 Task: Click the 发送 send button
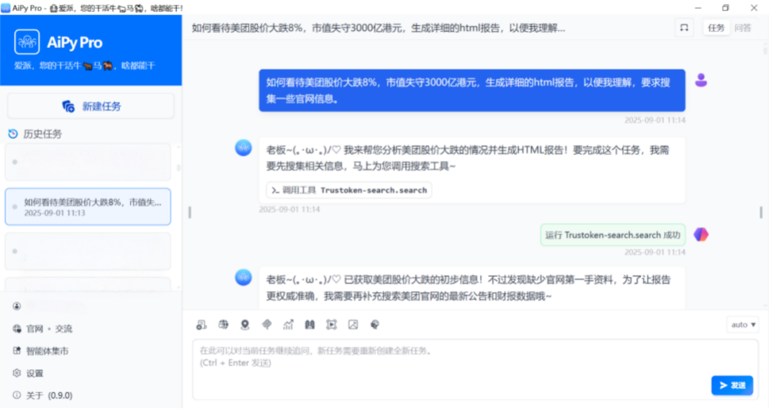pos(732,387)
